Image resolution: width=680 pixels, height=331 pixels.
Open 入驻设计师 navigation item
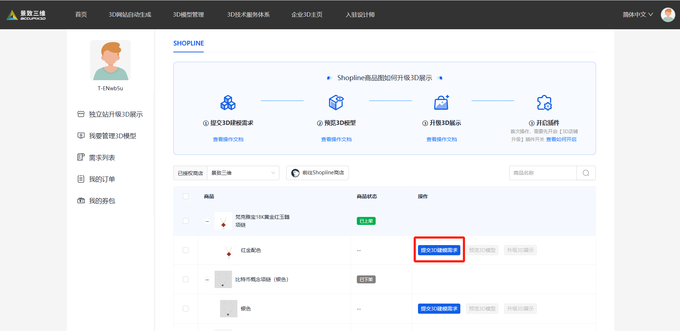pyautogui.click(x=360, y=15)
